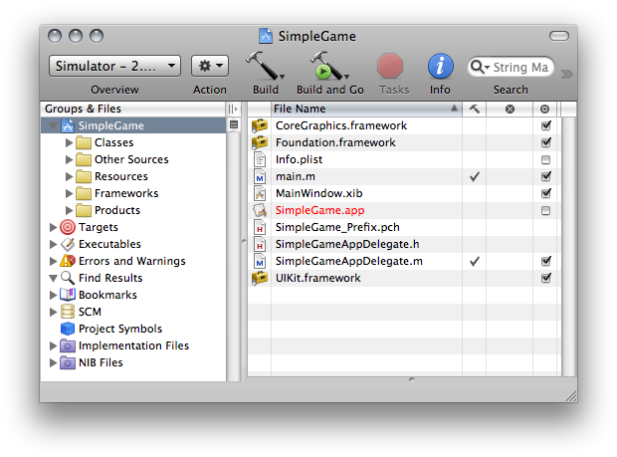The width and height of the screenshot is (617, 457).
Task: Select the Classes folder icon
Action: 84,143
